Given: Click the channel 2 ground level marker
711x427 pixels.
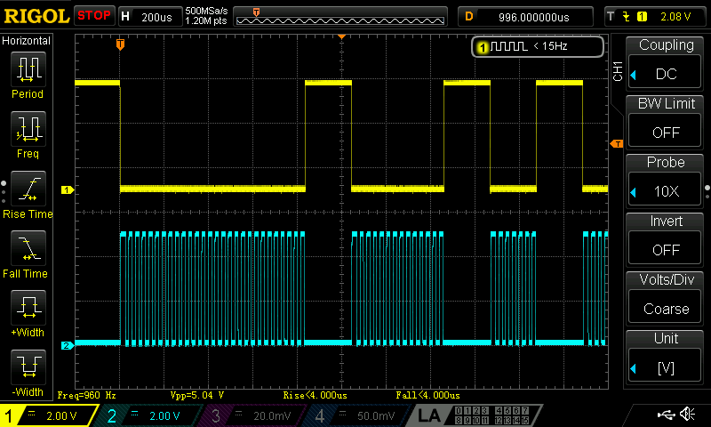Looking at the screenshot, I should point(68,346).
